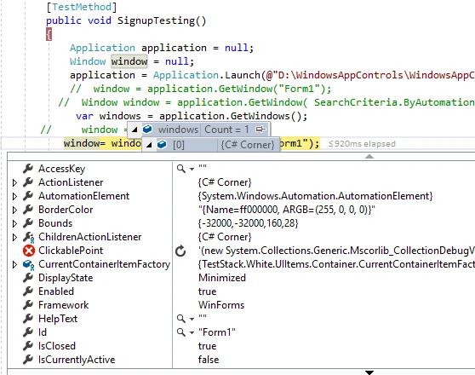The width and height of the screenshot is (475, 375).
Task: Pin the windows datatip to source
Action: click(260, 130)
